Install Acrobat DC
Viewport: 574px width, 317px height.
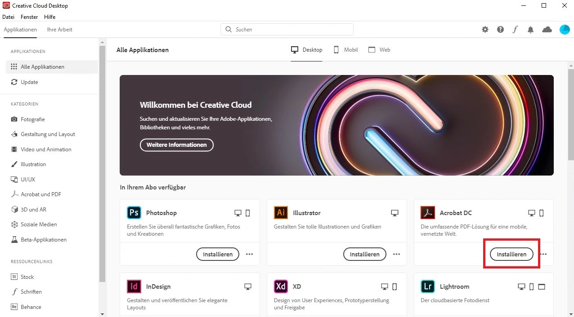point(511,254)
